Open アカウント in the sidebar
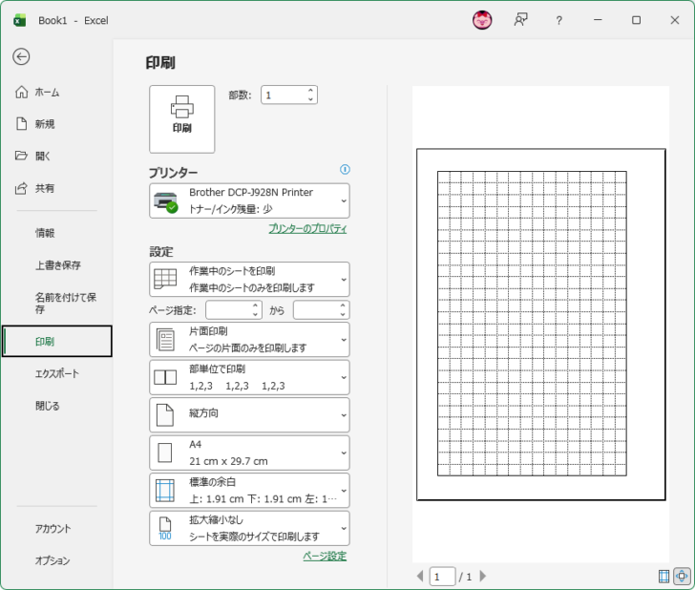This screenshot has width=695, height=590. [56, 529]
